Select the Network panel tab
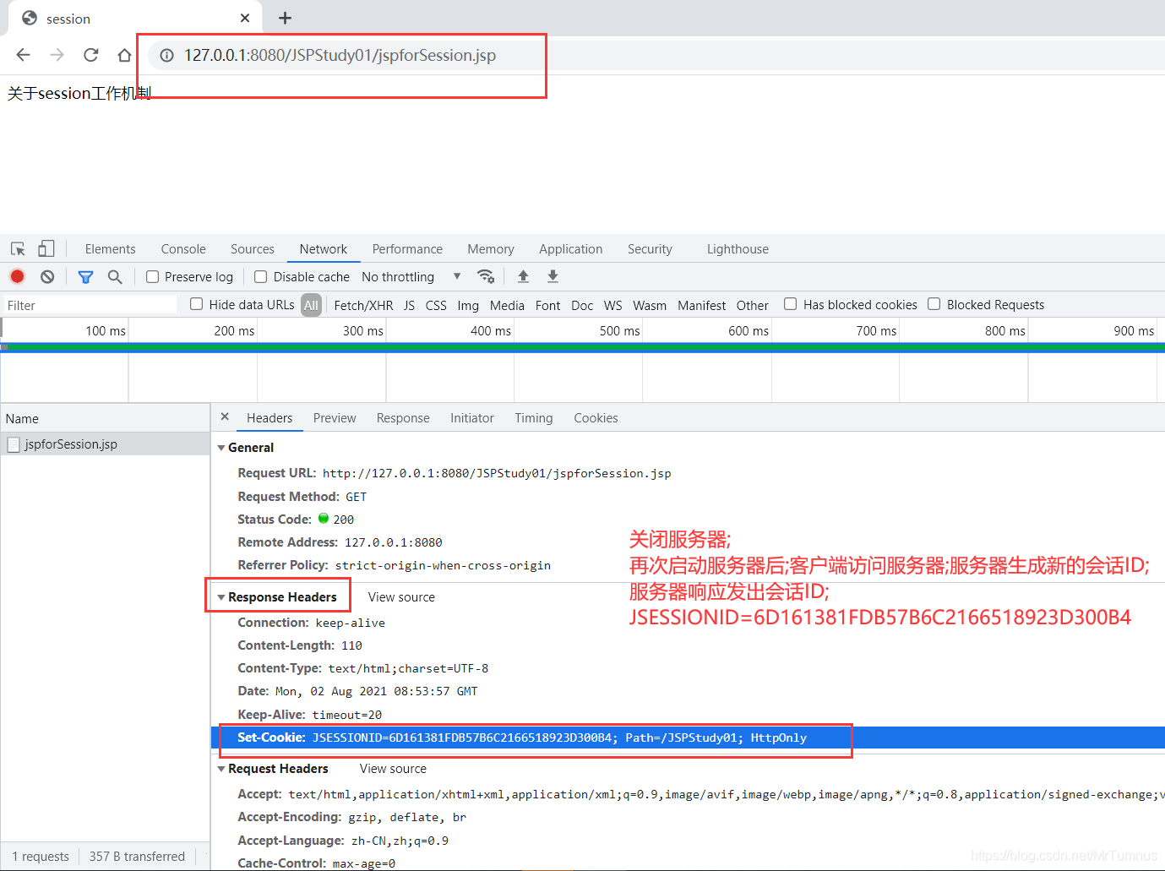1165x871 pixels. point(324,249)
